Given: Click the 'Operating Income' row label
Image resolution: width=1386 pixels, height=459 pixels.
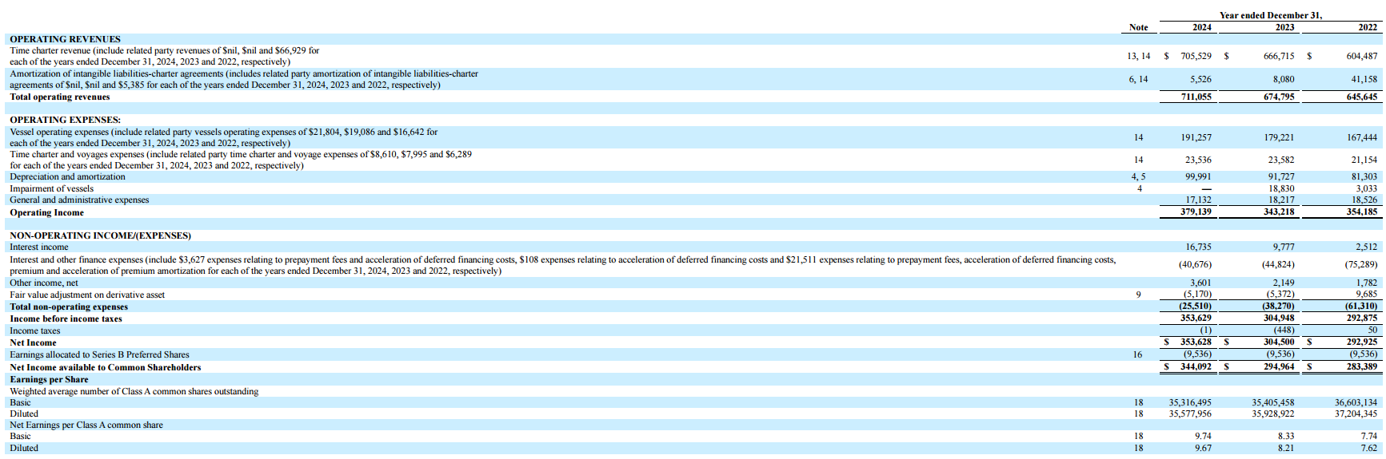Looking at the screenshot, I should point(46,213).
